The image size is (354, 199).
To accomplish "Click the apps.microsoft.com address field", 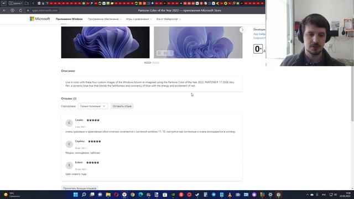I will pyautogui.click(x=44, y=11).
